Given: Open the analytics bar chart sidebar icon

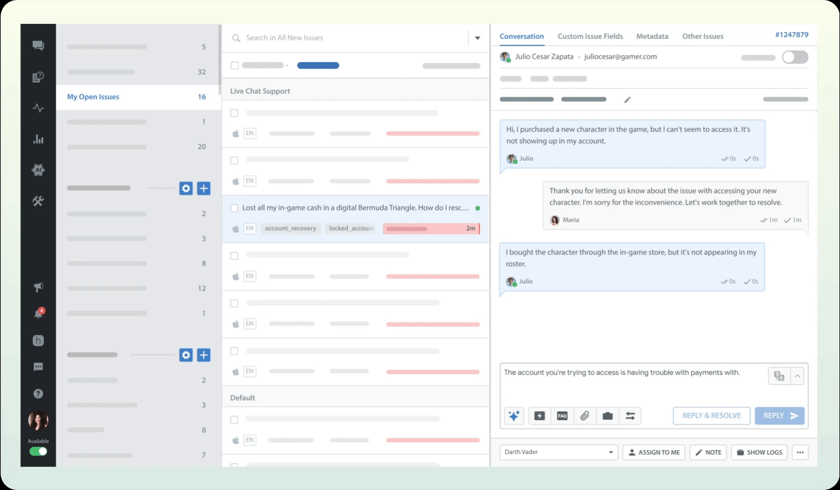Looking at the screenshot, I should click(x=38, y=139).
